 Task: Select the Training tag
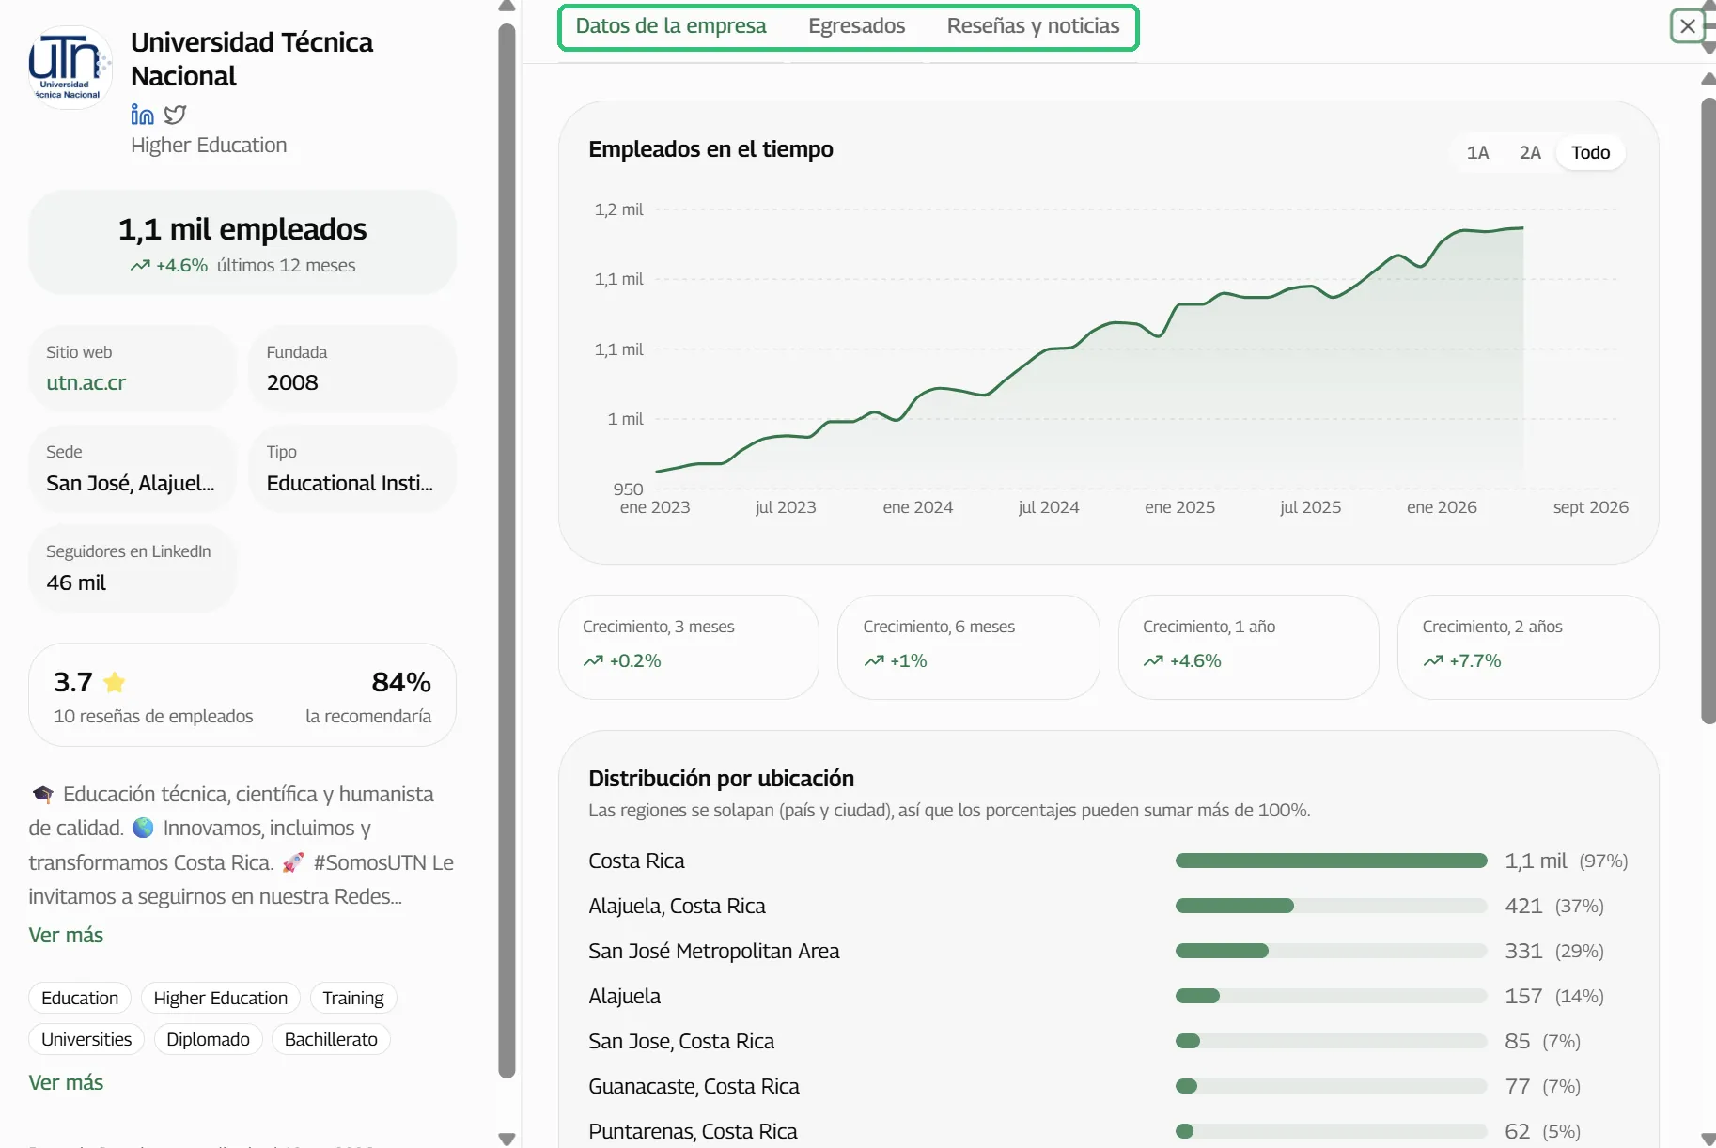pos(353,998)
